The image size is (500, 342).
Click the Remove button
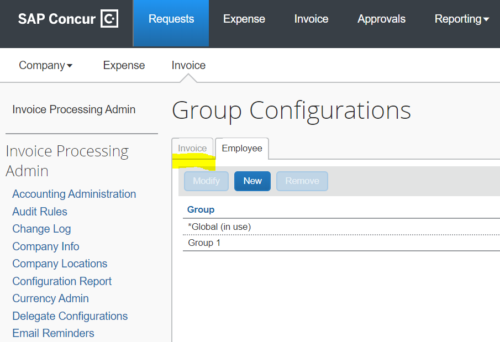click(x=302, y=181)
